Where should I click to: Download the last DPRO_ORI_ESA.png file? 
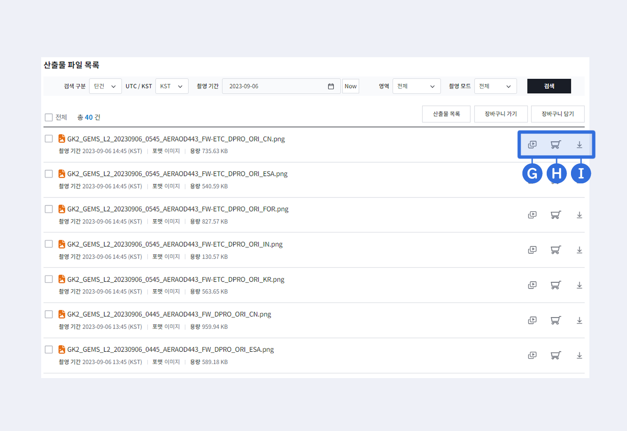click(x=579, y=355)
